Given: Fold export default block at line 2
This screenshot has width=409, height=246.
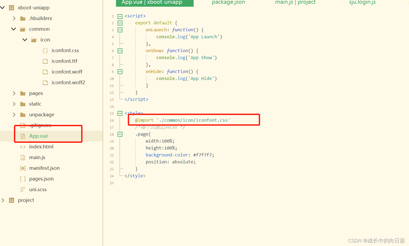Looking at the screenshot, I should [x=120, y=23].
